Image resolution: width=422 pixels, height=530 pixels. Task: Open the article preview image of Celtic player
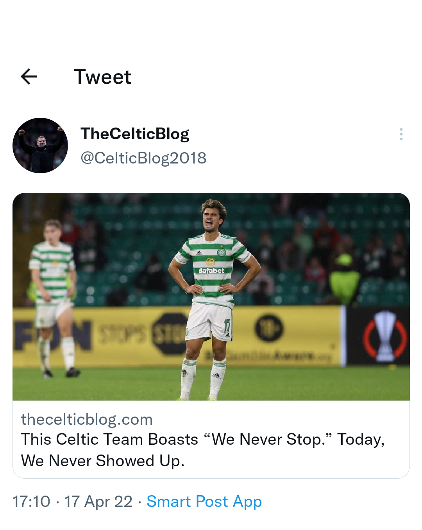pyautogui.click(x=211, y=296)
